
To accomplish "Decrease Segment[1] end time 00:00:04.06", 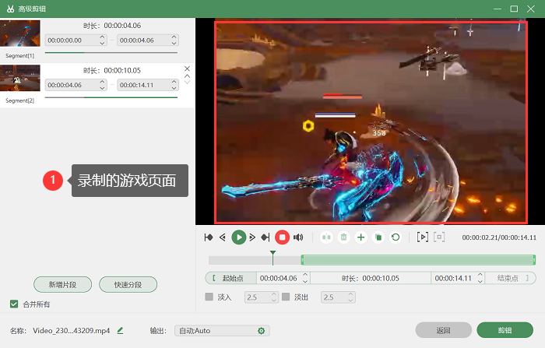I will pos(174,43).
